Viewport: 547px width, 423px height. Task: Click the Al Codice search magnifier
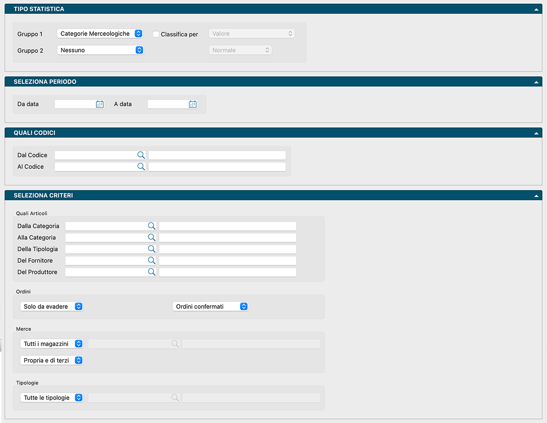tap(141, 167)
